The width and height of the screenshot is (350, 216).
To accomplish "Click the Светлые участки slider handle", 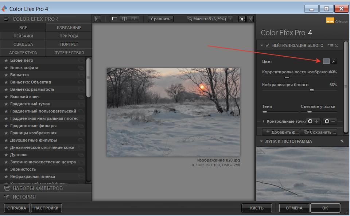I will coord(310,112).
